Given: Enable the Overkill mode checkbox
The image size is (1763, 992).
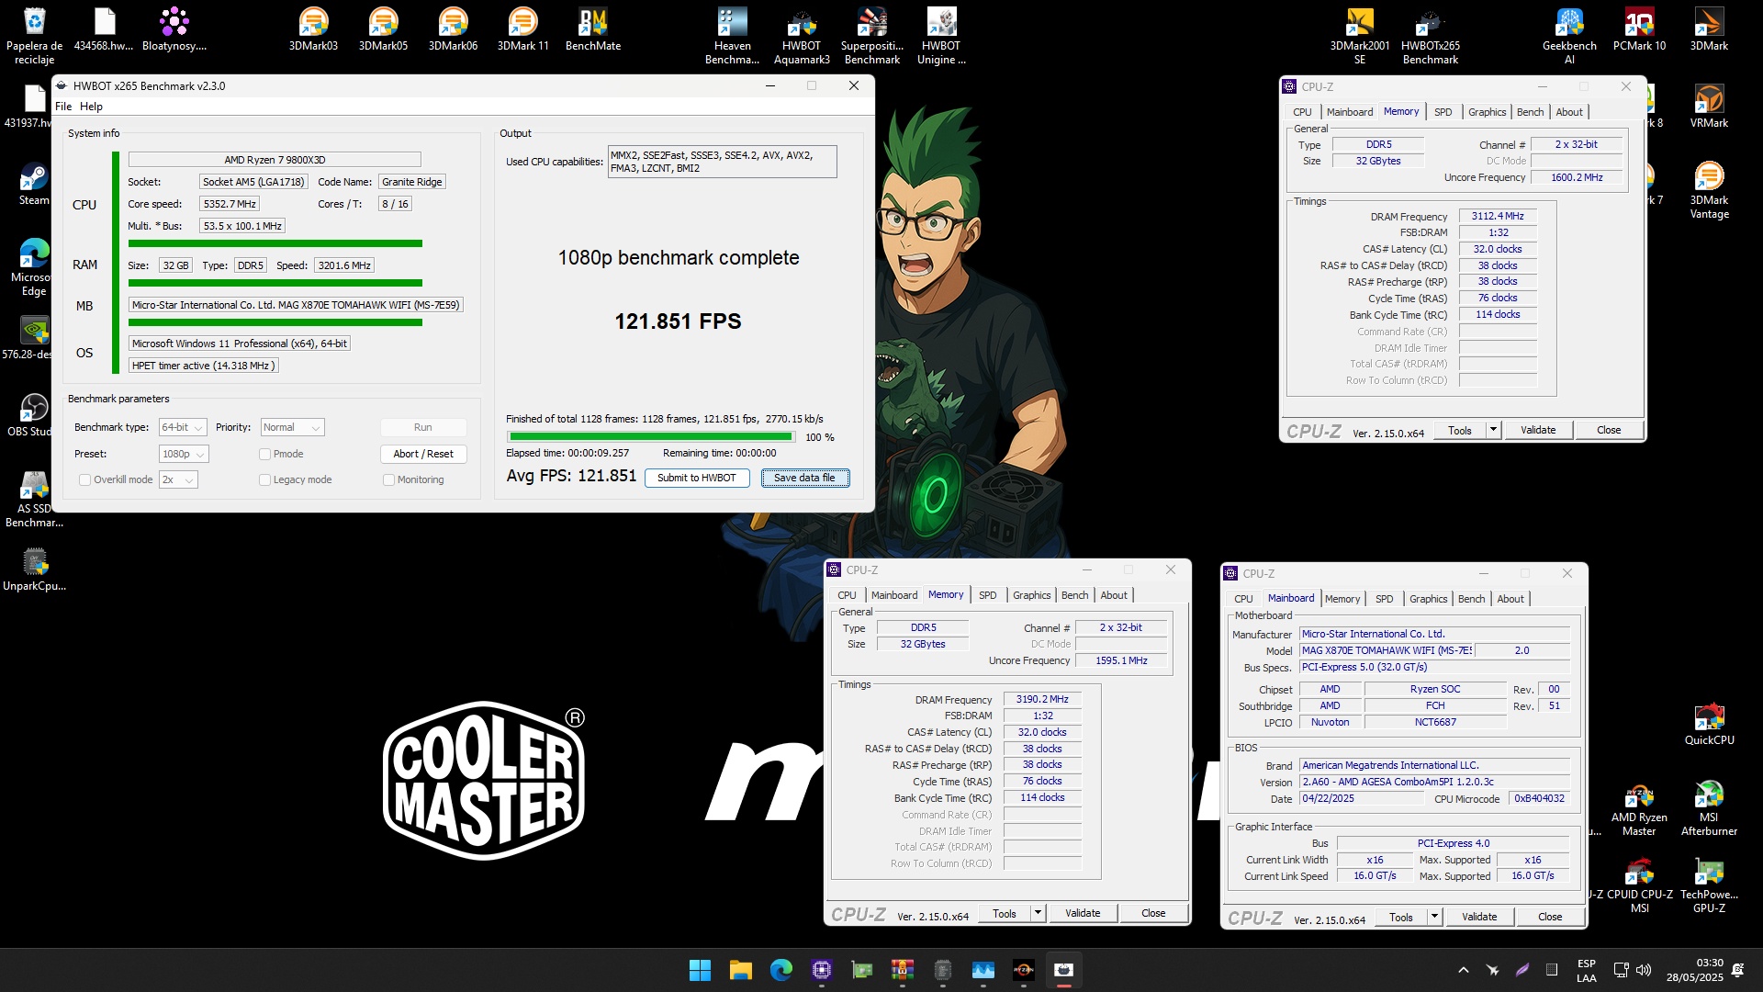Looking at the screenshot, I should (85, 479).
